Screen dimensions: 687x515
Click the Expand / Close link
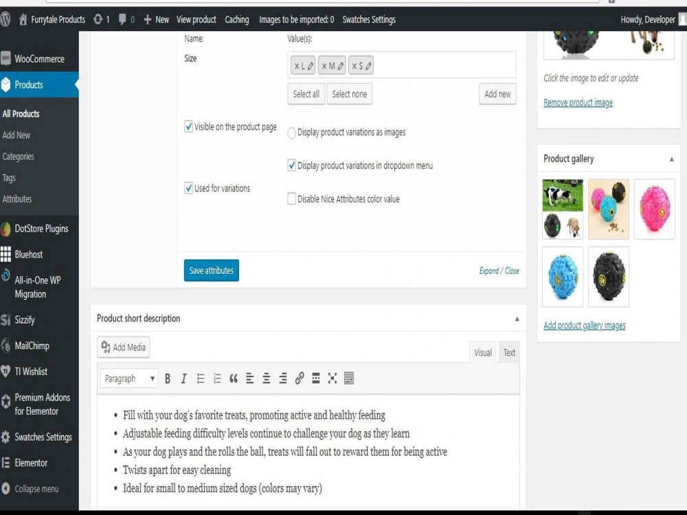pyautogui.click(x=499, y=271)
